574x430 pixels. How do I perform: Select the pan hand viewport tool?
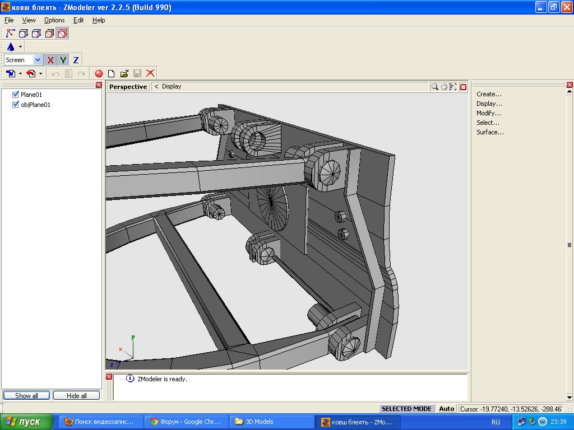click(444, 87)
